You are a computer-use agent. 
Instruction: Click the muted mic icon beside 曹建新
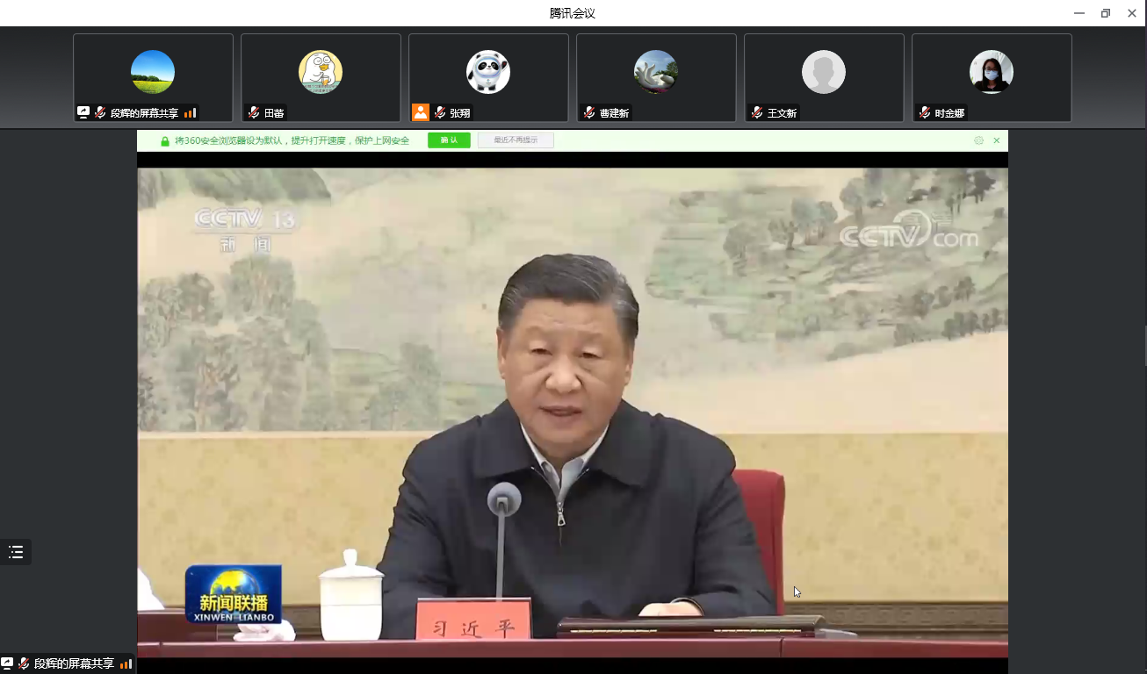tap(589, 113)
